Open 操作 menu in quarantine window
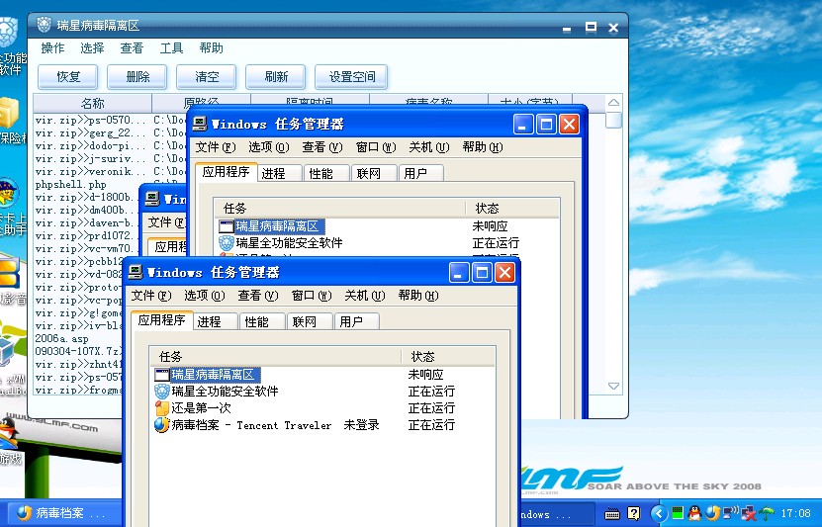The image size is (822, 527). coord(52,48)
